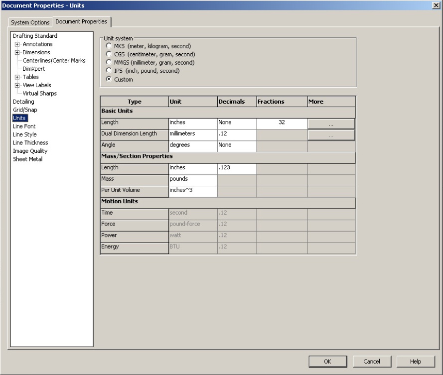Click the Energy decimals cell '.12'

[x=237, y=248]
